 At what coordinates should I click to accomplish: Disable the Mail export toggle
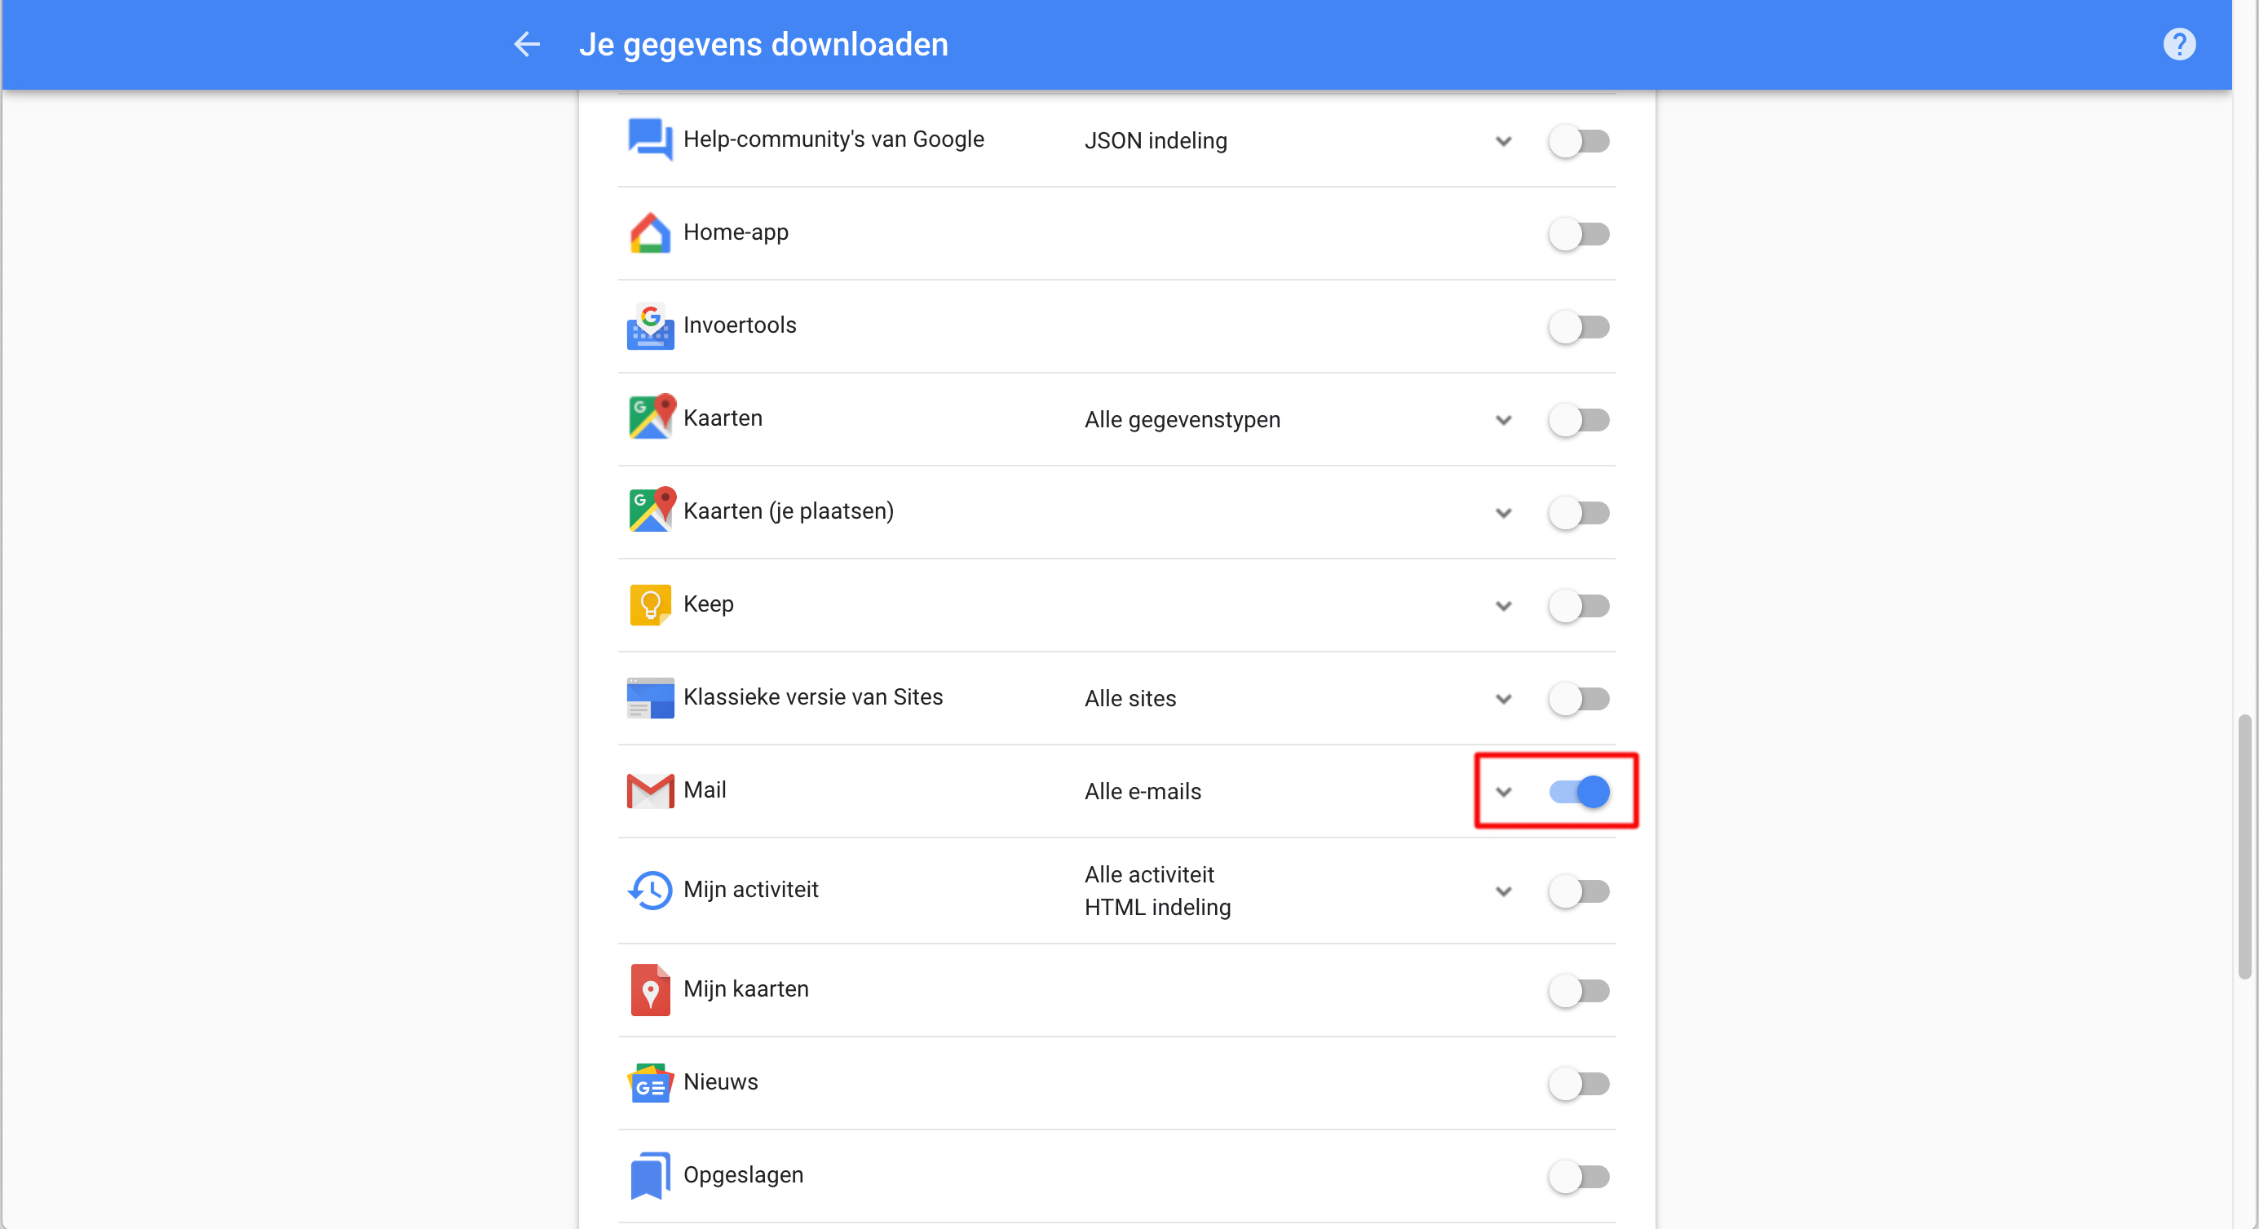[x=1579, y=792]
